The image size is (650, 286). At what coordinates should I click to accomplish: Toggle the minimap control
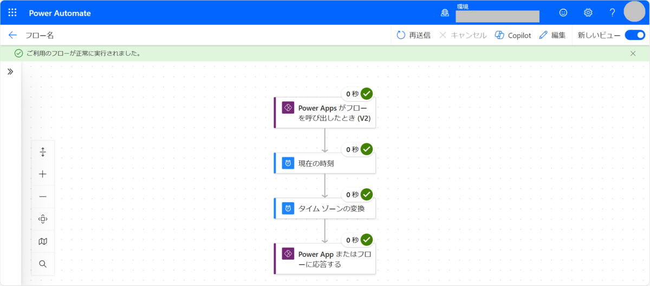[43, 241]
